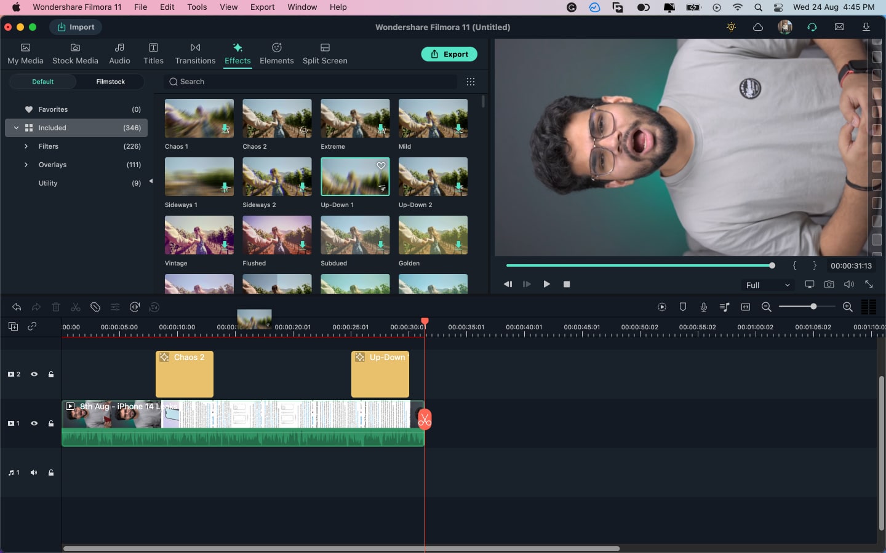Expand the Filters category
The image size is (886, 553).
coord(26,146)
